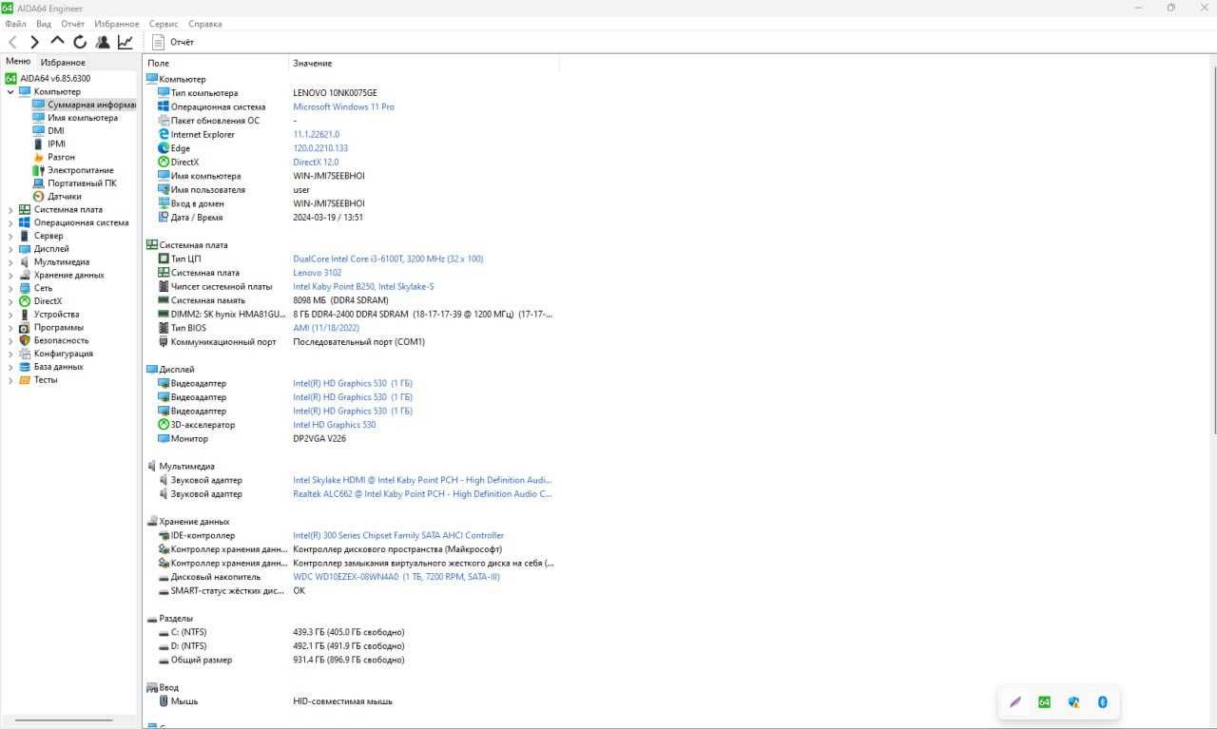
Task: Open the Internet Explorer version 11.1.22621.0 link
Action: [316, 134]
